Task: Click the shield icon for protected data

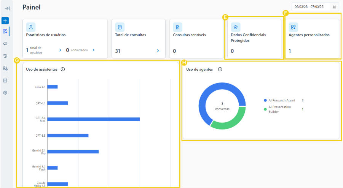Action: pyautogui.click(x=236, y=27)
